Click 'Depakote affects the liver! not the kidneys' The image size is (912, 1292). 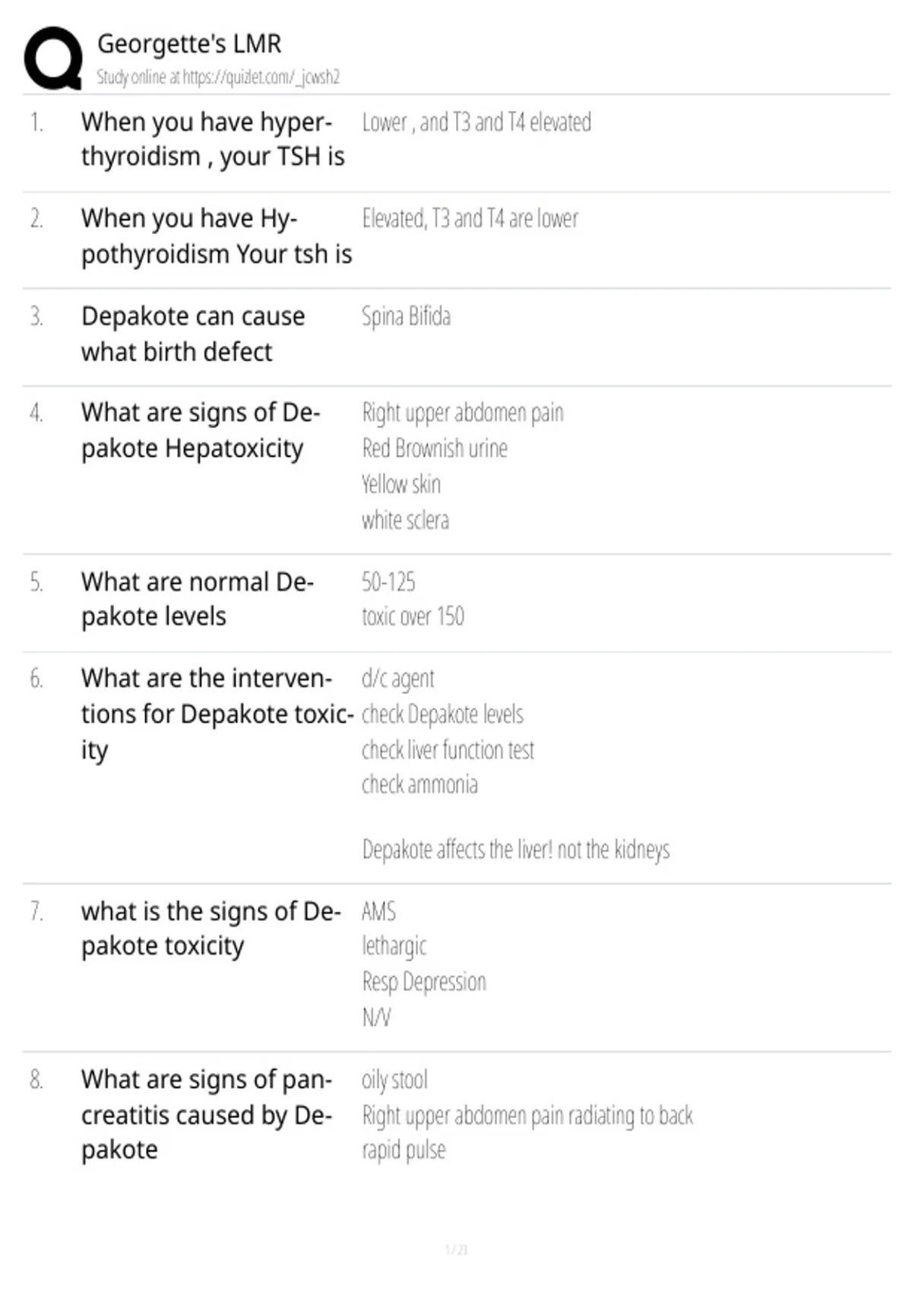click(516, 850)
